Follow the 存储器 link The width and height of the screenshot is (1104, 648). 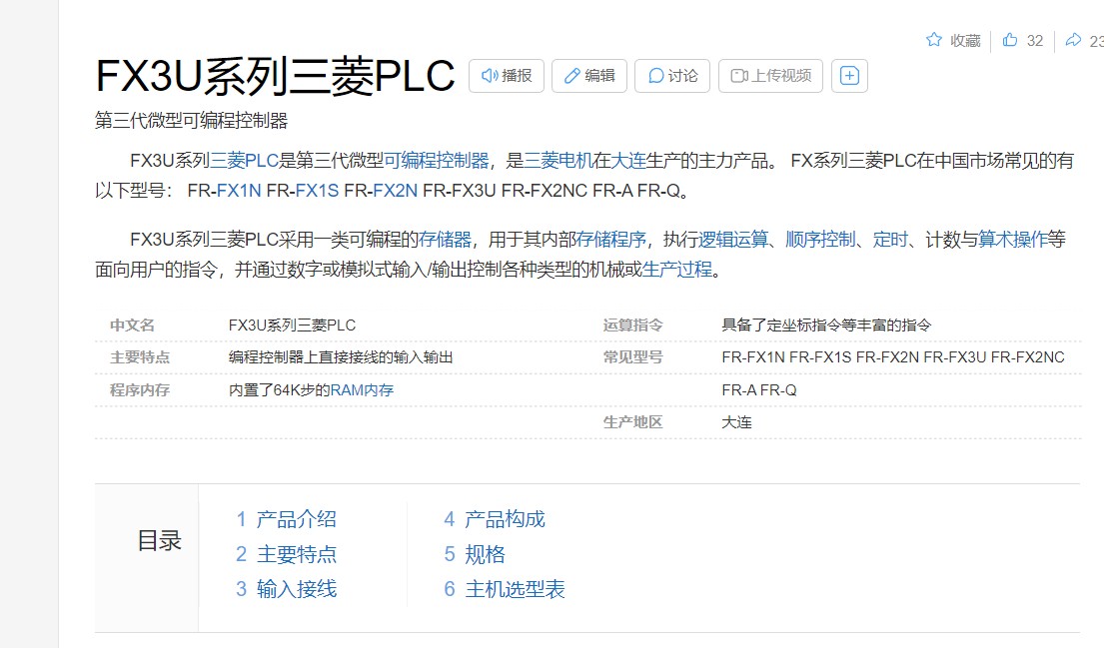coord(445,240)
